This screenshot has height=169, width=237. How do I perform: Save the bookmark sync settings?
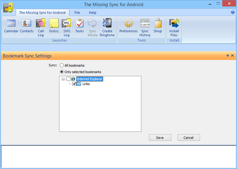[x=160, y=138]
